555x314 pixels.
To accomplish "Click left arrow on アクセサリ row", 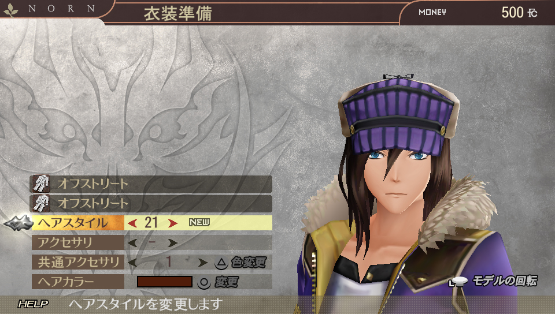I will [132, 243].
